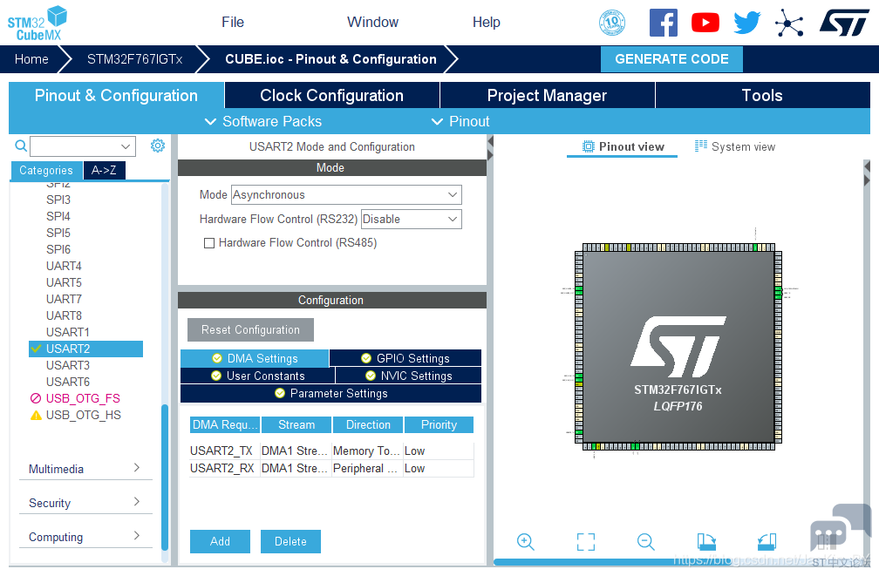Click the Reset Configuration button
This screenshot has height=576, width=879.
pyautogui.click(x=250, y=330)
